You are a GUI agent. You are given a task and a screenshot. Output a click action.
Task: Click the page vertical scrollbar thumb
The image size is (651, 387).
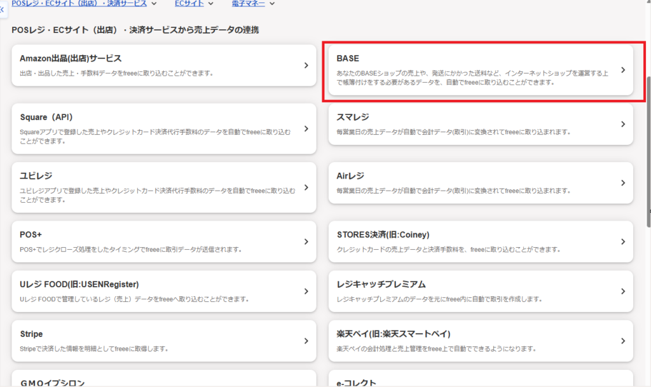(648, 151)
